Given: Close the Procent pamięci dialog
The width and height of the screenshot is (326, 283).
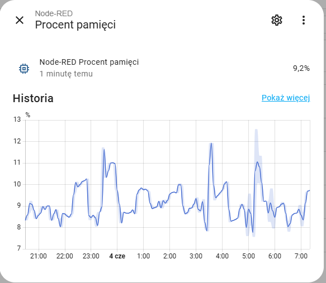Looking at the screenshot, I should point(20,20).
